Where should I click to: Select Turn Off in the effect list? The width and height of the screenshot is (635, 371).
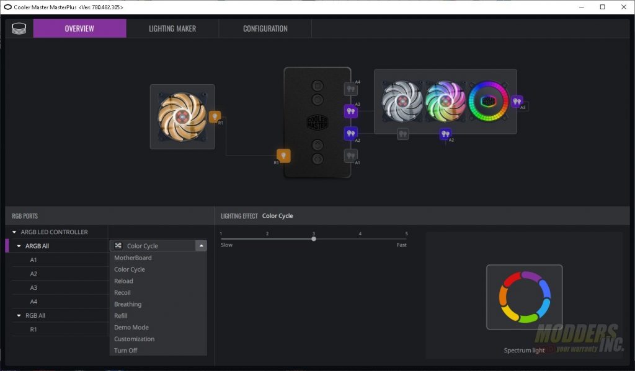[x=158, y=351]
